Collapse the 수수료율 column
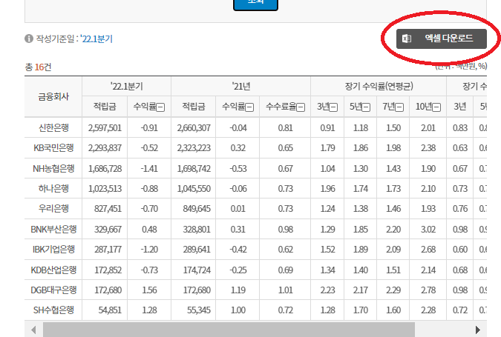The image size is (501, 337). (301, 107)
